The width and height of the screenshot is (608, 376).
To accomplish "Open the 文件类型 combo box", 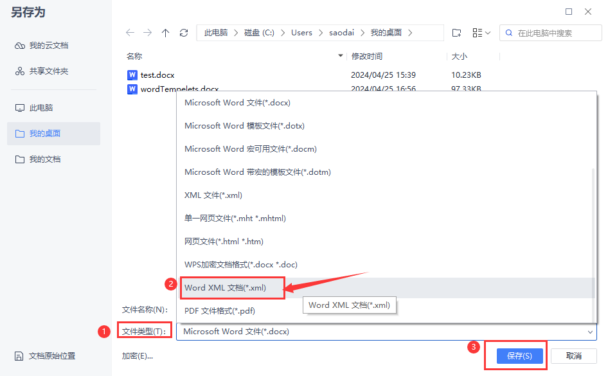I will click(x=386, y=332).
